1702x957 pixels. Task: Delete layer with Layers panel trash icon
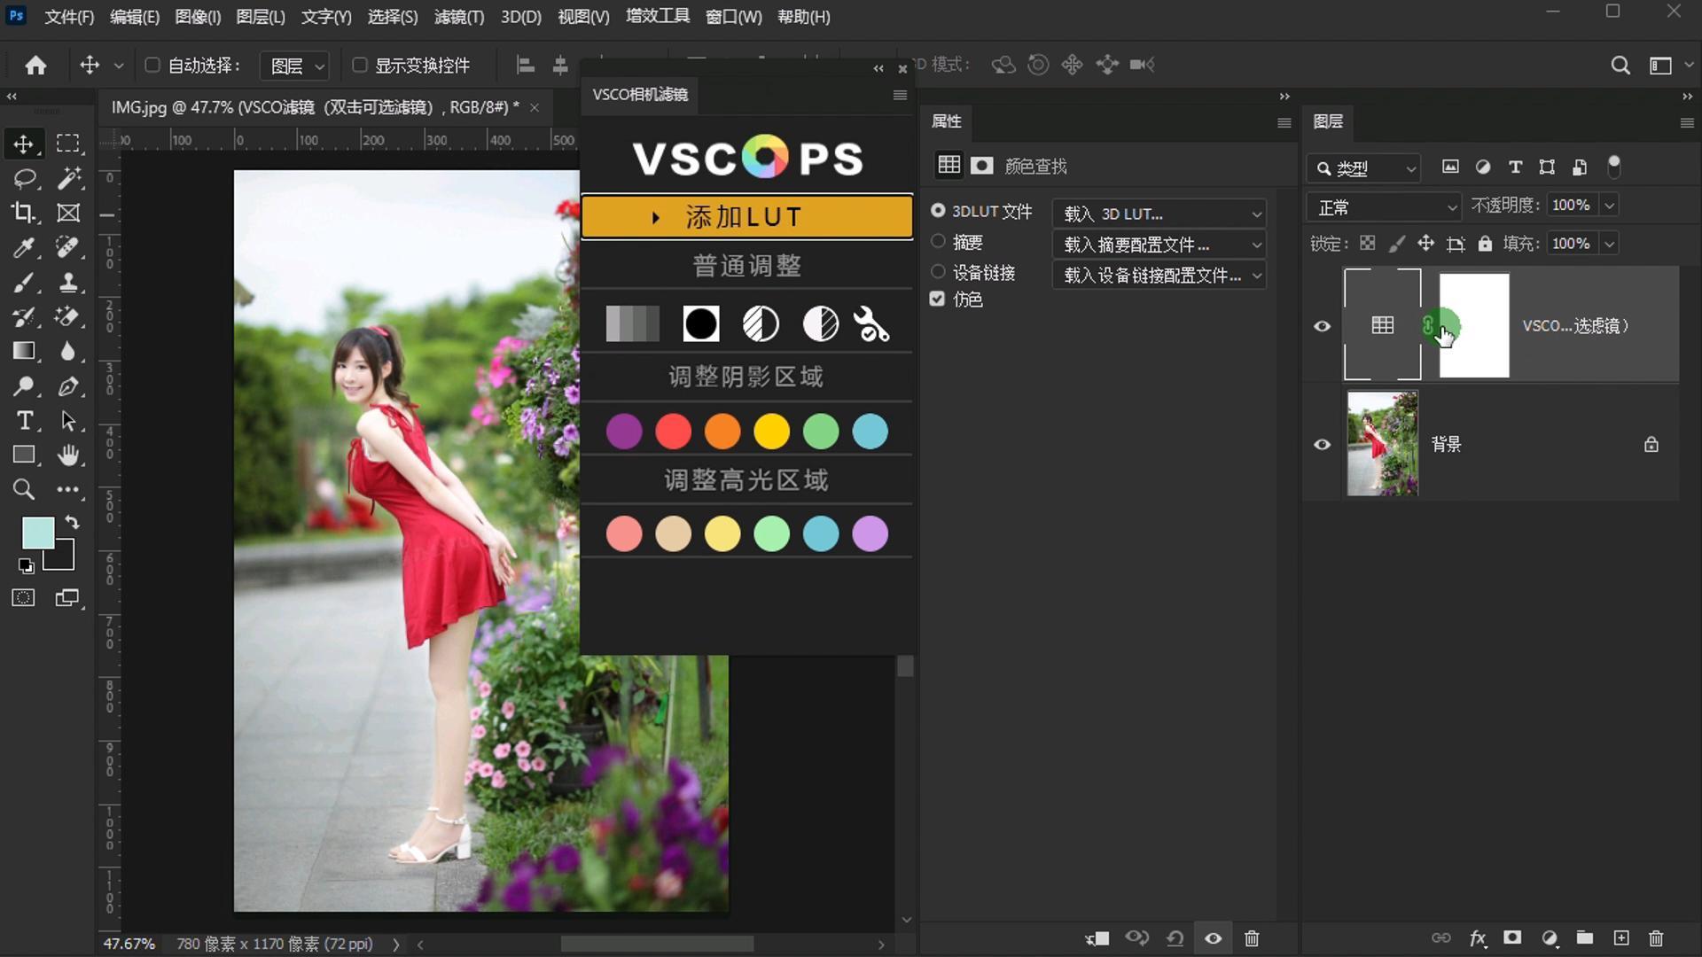(1656, 938)
